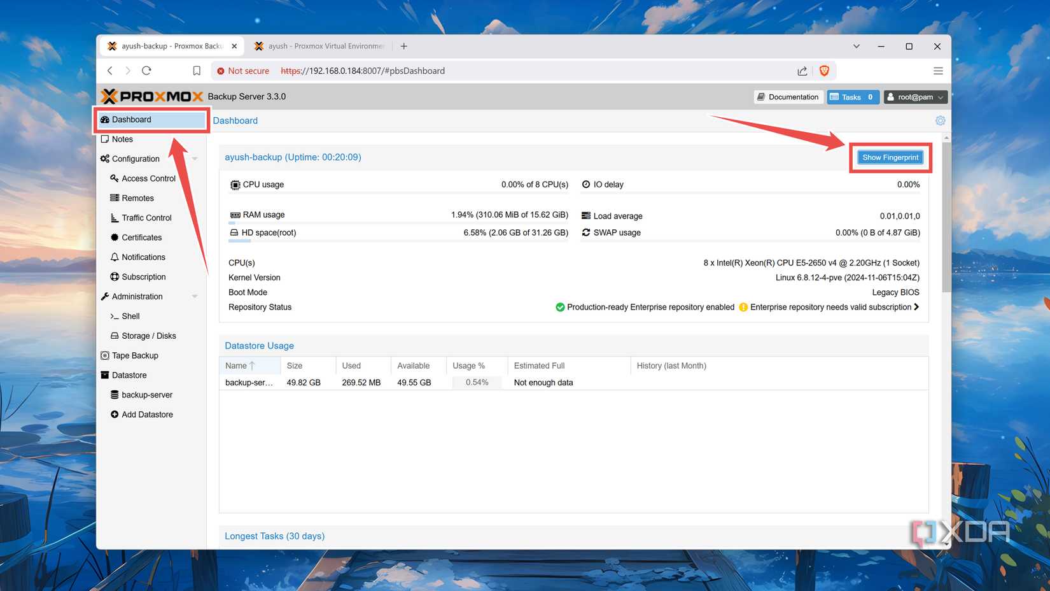Screen dimensions: 1050x591
Task: Open the Certificates page
Action: (141, 238)
